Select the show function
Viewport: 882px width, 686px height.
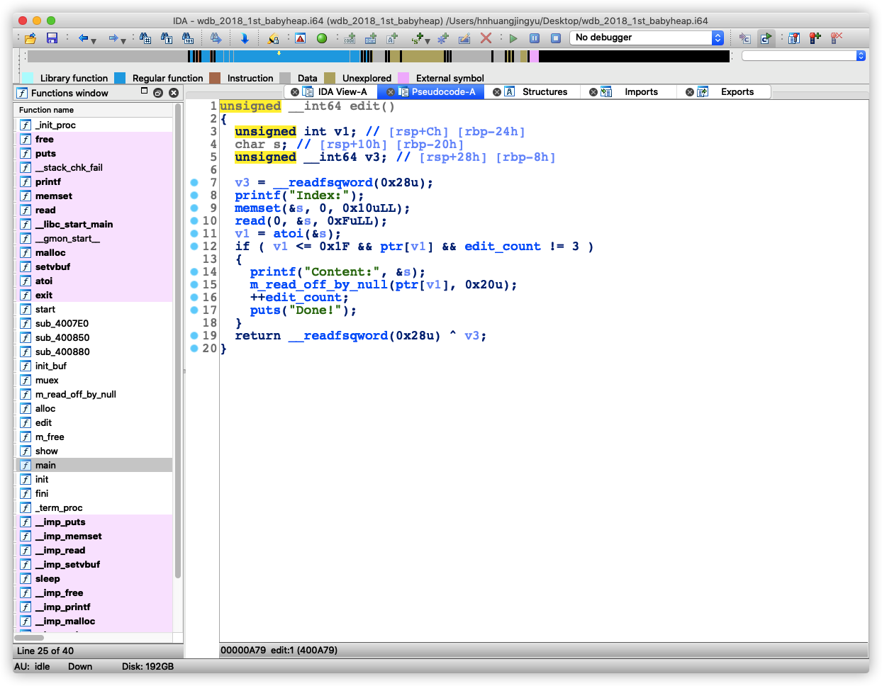[x=93, y=451]
